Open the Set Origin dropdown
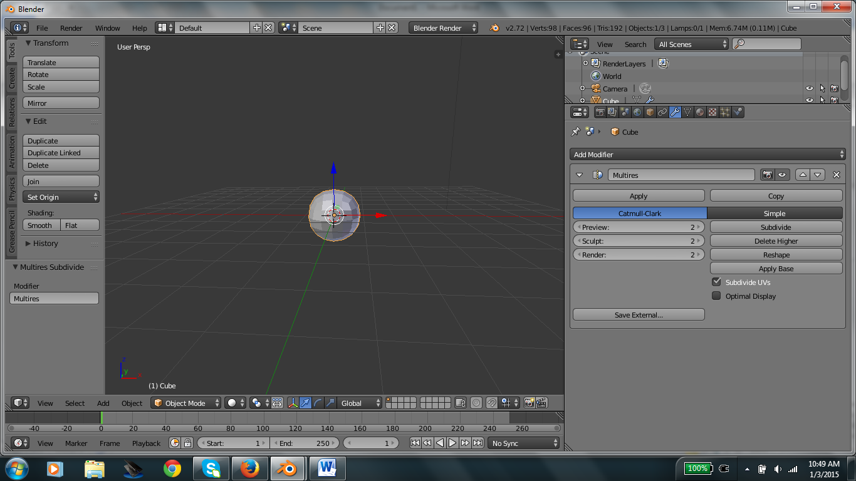This screenshot has height=481, width=856. [61, 197]
